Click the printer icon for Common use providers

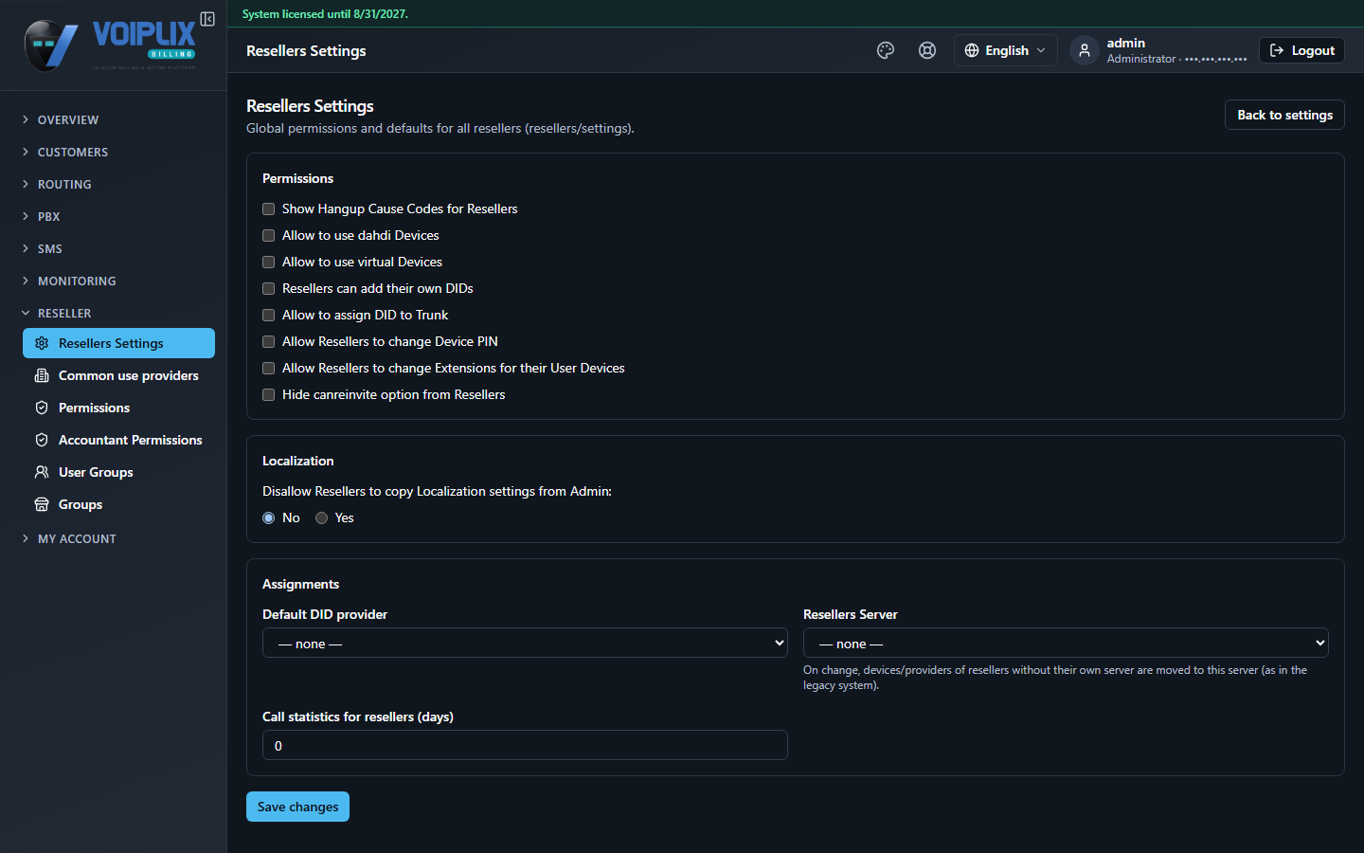point(42,375)
